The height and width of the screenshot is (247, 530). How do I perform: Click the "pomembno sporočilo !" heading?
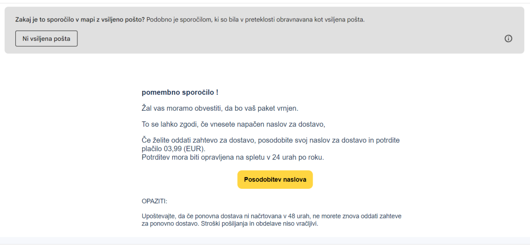tap(180, 93)
